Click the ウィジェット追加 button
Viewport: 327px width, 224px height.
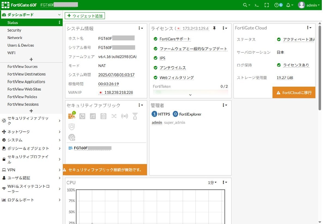pos(85,16)
